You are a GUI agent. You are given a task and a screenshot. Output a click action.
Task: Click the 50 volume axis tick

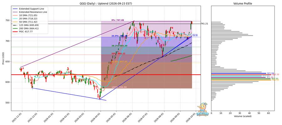tap(259, 113)
